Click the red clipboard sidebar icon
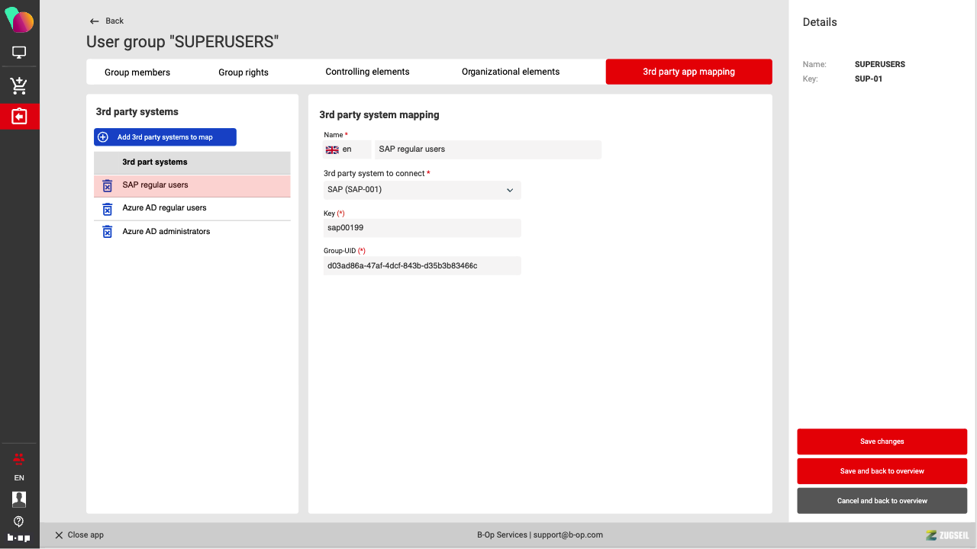Image resolution: width=977 pixels, height=549 pixels. tap(19, 116)
